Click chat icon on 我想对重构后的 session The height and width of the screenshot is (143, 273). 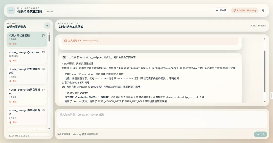point(43,69)
